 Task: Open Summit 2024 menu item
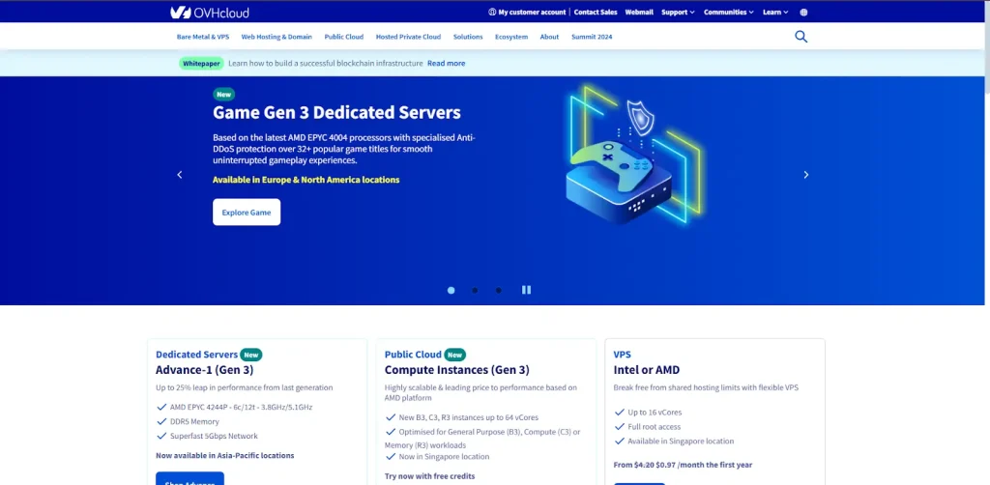tap(592, 37)
